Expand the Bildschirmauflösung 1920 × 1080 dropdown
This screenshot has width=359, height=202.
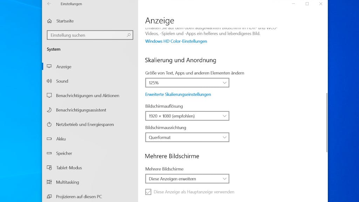[187, 116]
